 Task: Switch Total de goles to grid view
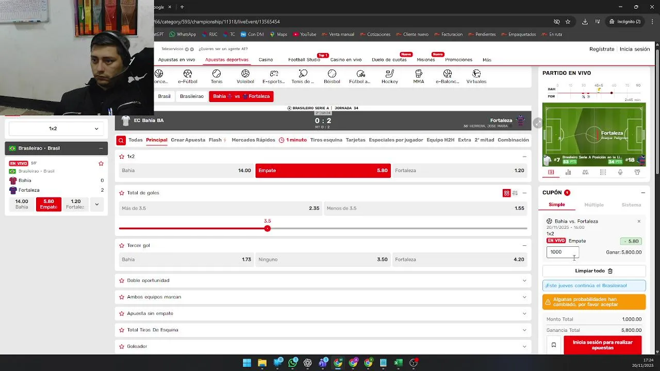(x=506, y=193)
